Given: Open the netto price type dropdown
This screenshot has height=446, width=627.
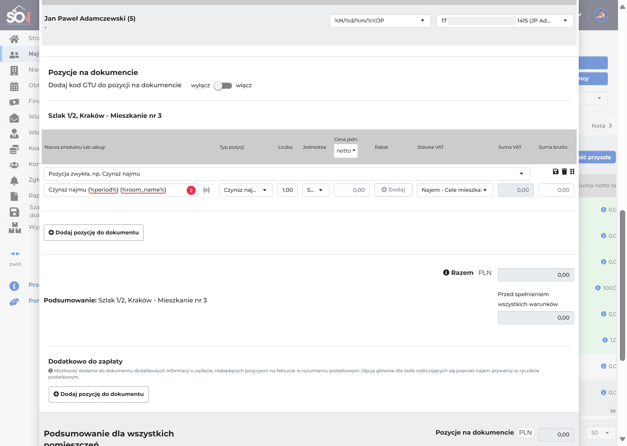Looking at the screenshot, I should click(x=346, y=151).
